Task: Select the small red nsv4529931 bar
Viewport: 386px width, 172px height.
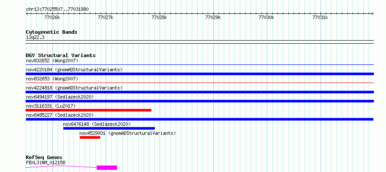Action: point(90,137)
